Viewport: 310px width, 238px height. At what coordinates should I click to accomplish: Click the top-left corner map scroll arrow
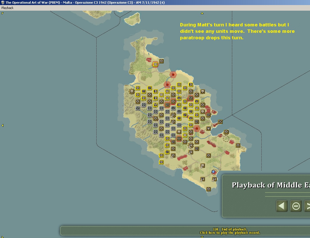(x=2, y=13)
